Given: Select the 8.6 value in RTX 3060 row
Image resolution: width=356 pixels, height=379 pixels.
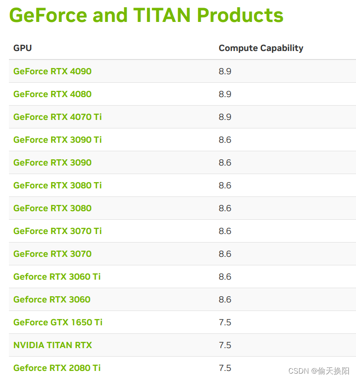Looking at the screenshot, I should click(225, 299).
